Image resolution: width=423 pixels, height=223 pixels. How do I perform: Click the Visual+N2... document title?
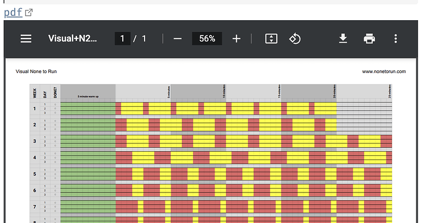(73, 39)
